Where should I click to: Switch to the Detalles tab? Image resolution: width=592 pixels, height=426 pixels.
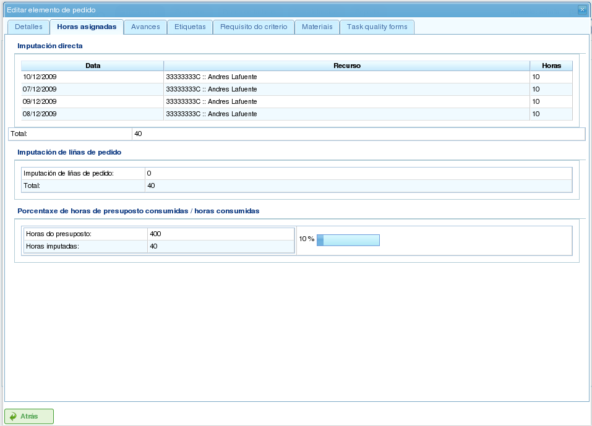[28, 27]
